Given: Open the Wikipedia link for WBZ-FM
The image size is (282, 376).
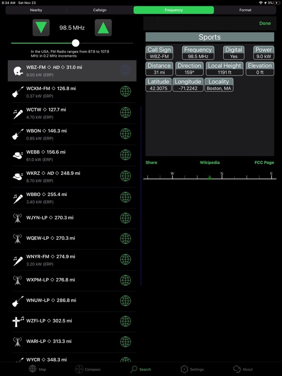Looking at the screenshot, I should [x=210, y=163].
